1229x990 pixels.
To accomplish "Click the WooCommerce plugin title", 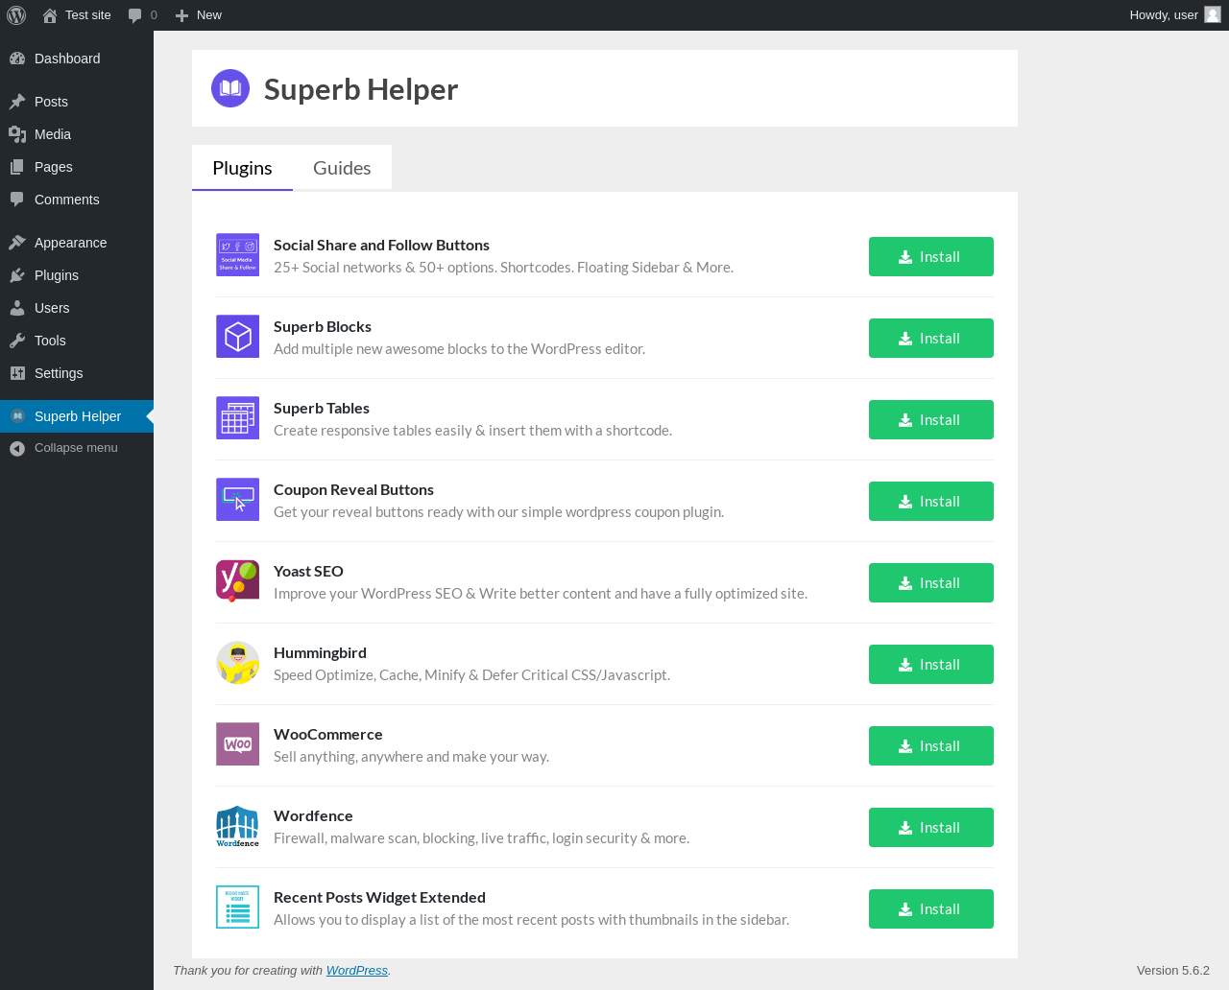I will coord(328,735).
